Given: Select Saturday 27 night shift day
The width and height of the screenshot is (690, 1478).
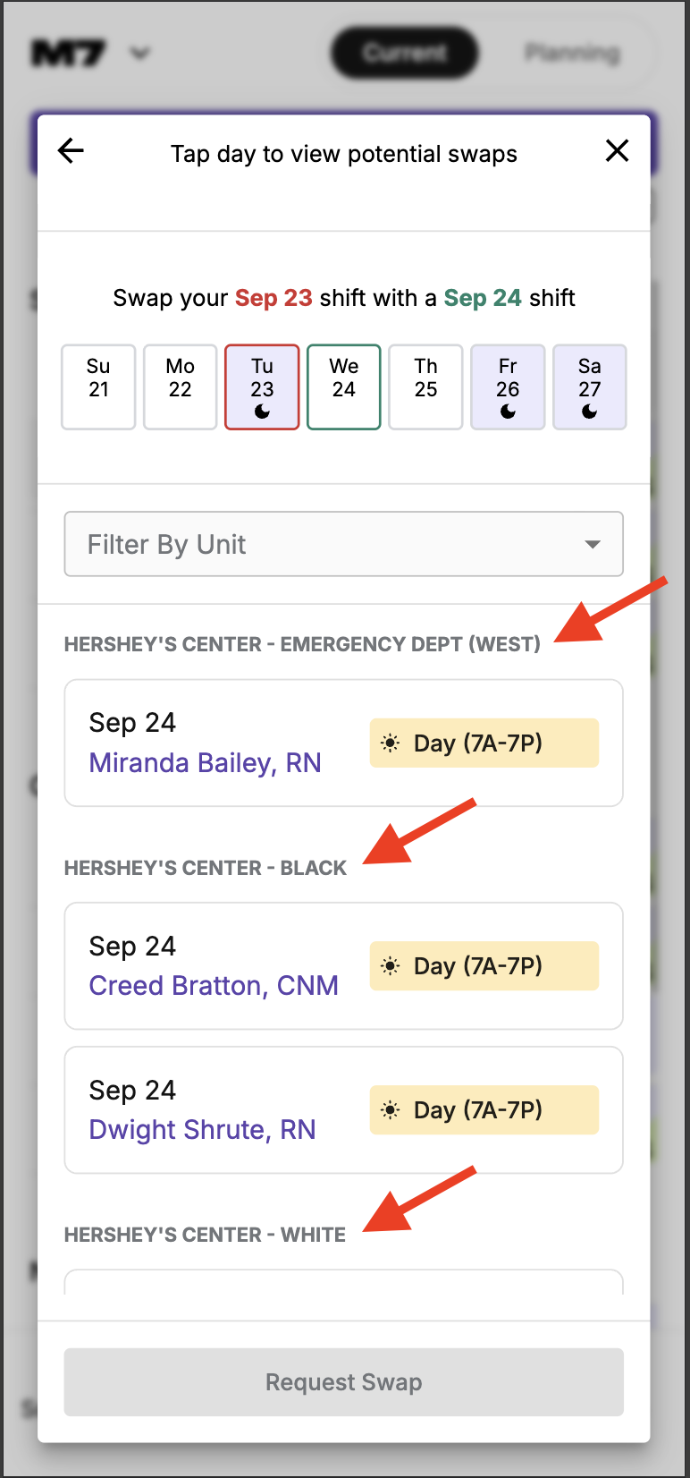Looking at the screenshot, I should (x=590, y=387).
